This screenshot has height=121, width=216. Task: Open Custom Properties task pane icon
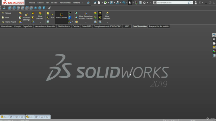tap(214, 55)
